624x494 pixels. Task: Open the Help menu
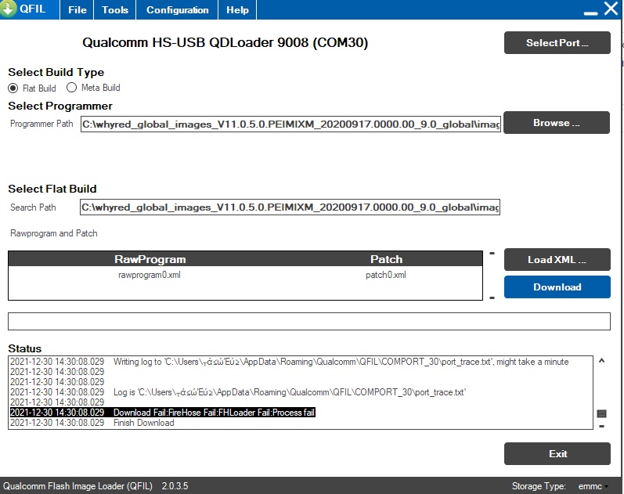point(237,10)
